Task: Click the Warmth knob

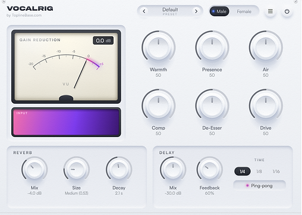Action: coord(158,47)
